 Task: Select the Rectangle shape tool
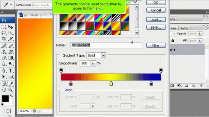point(10,77)
